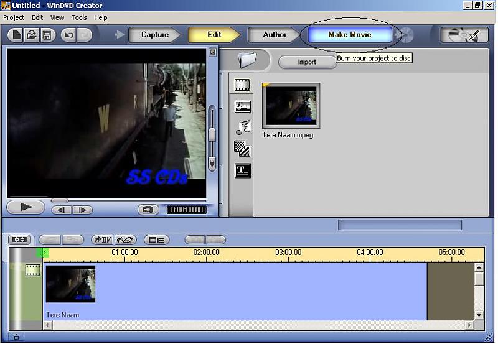The height and width of the screenshot is (344, 498).
Task: Click timeline vertical scrollbar down arrow
Action: pos(479,315)
